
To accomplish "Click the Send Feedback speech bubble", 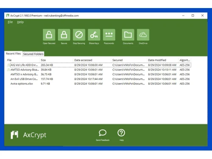I will point(103,133).
